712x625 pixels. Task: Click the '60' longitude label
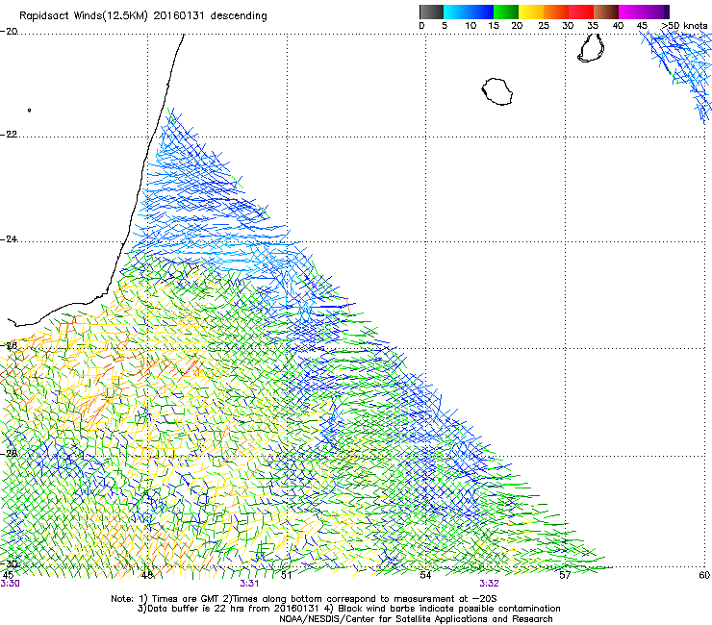pos(704,575)
